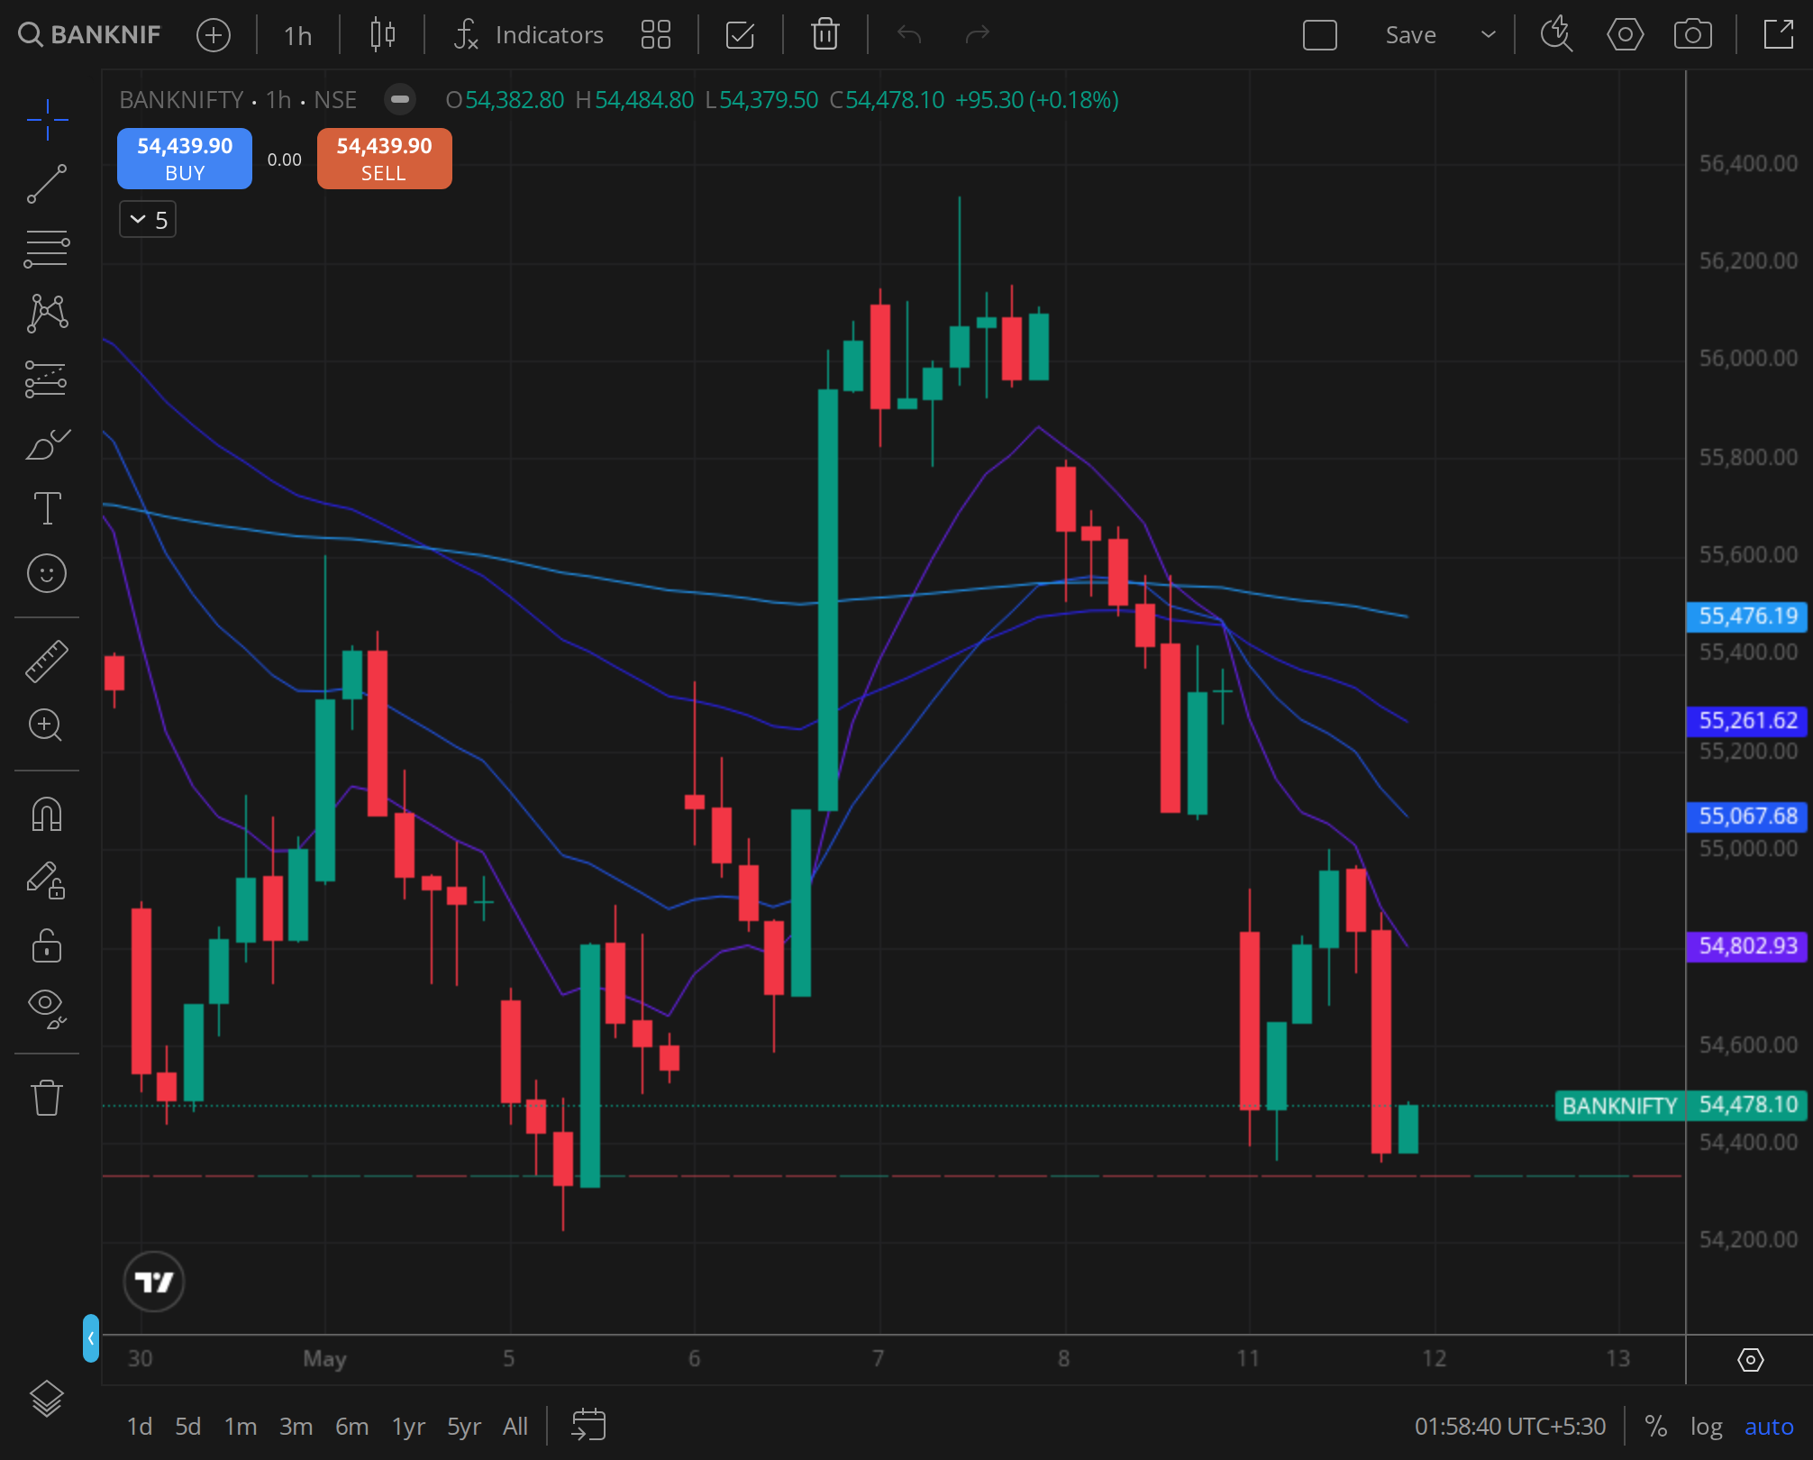Select the forecast and measurement positions tool

click(x=47, y=379)
